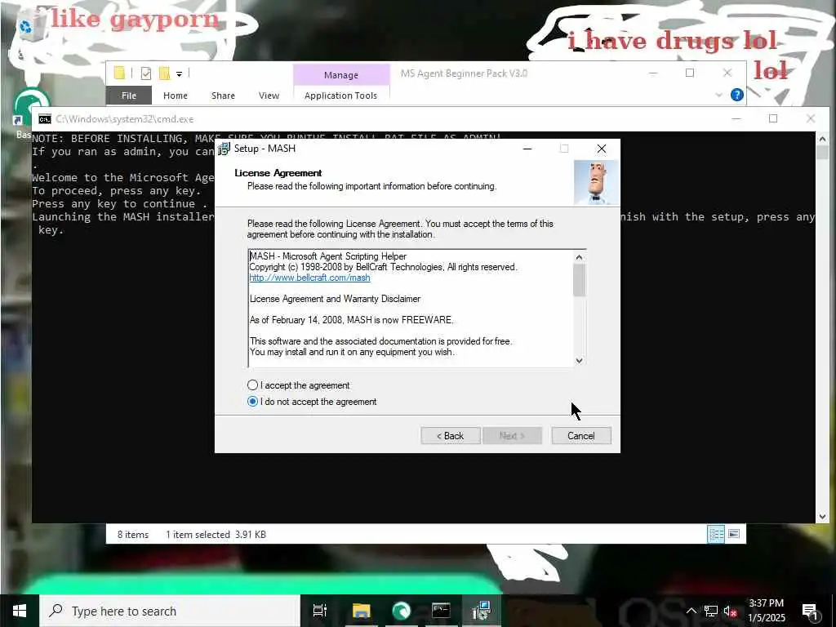Click the license text scrollbar up arrow
836x627 pixels.
(580, 257)
